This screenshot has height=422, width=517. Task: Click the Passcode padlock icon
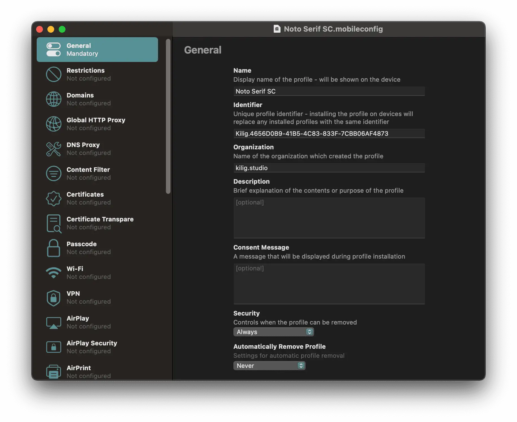pyautogui.click(x=54, y=248)
